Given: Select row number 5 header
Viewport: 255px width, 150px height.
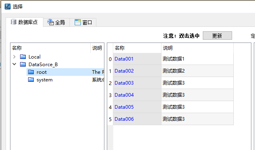Looking at the screenshot, I should coord(110,119).
